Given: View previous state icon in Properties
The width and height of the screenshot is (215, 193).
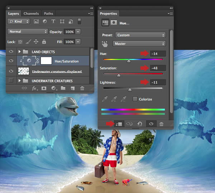Looking at the screenshot, I should 129,124.
